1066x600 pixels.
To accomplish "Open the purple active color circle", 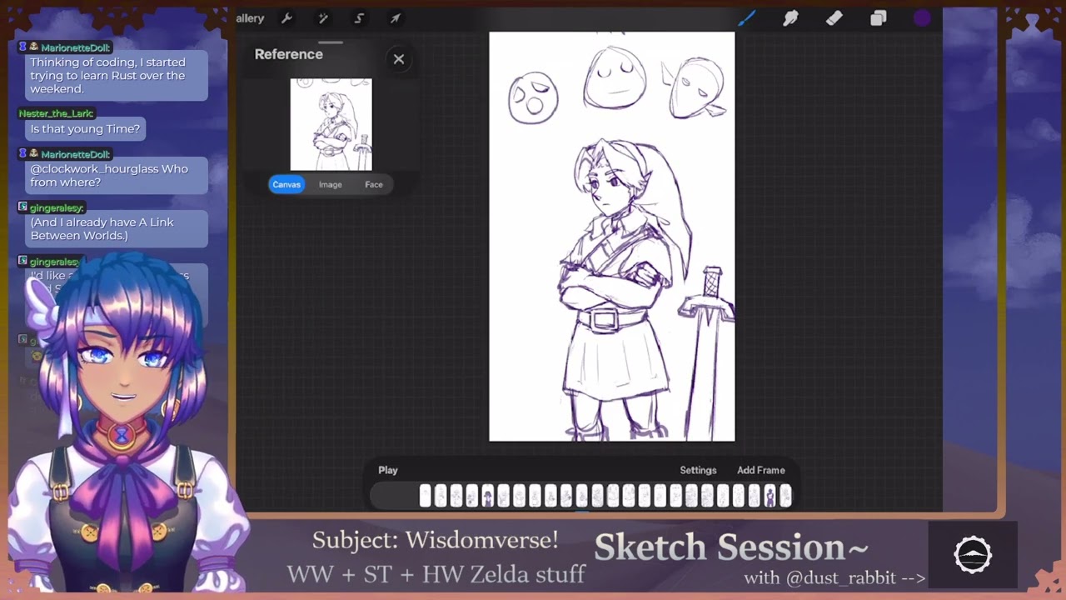I will click(922, 18).
